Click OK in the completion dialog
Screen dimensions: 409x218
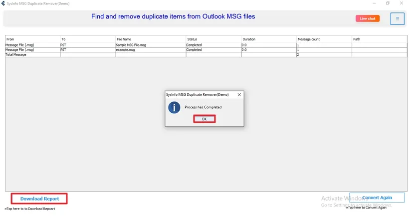(x=204, y=119)
